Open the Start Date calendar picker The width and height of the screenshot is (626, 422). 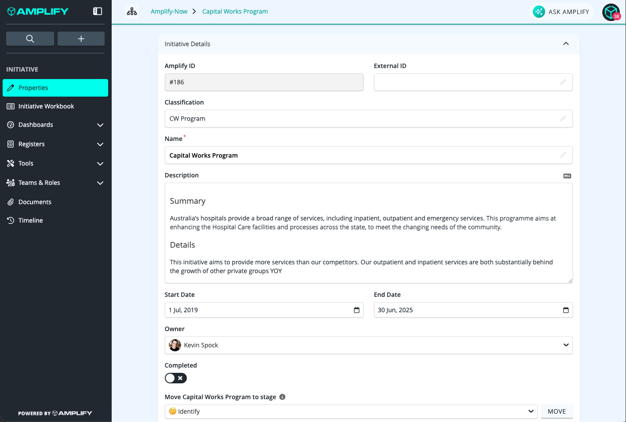[x=357, y=310]
